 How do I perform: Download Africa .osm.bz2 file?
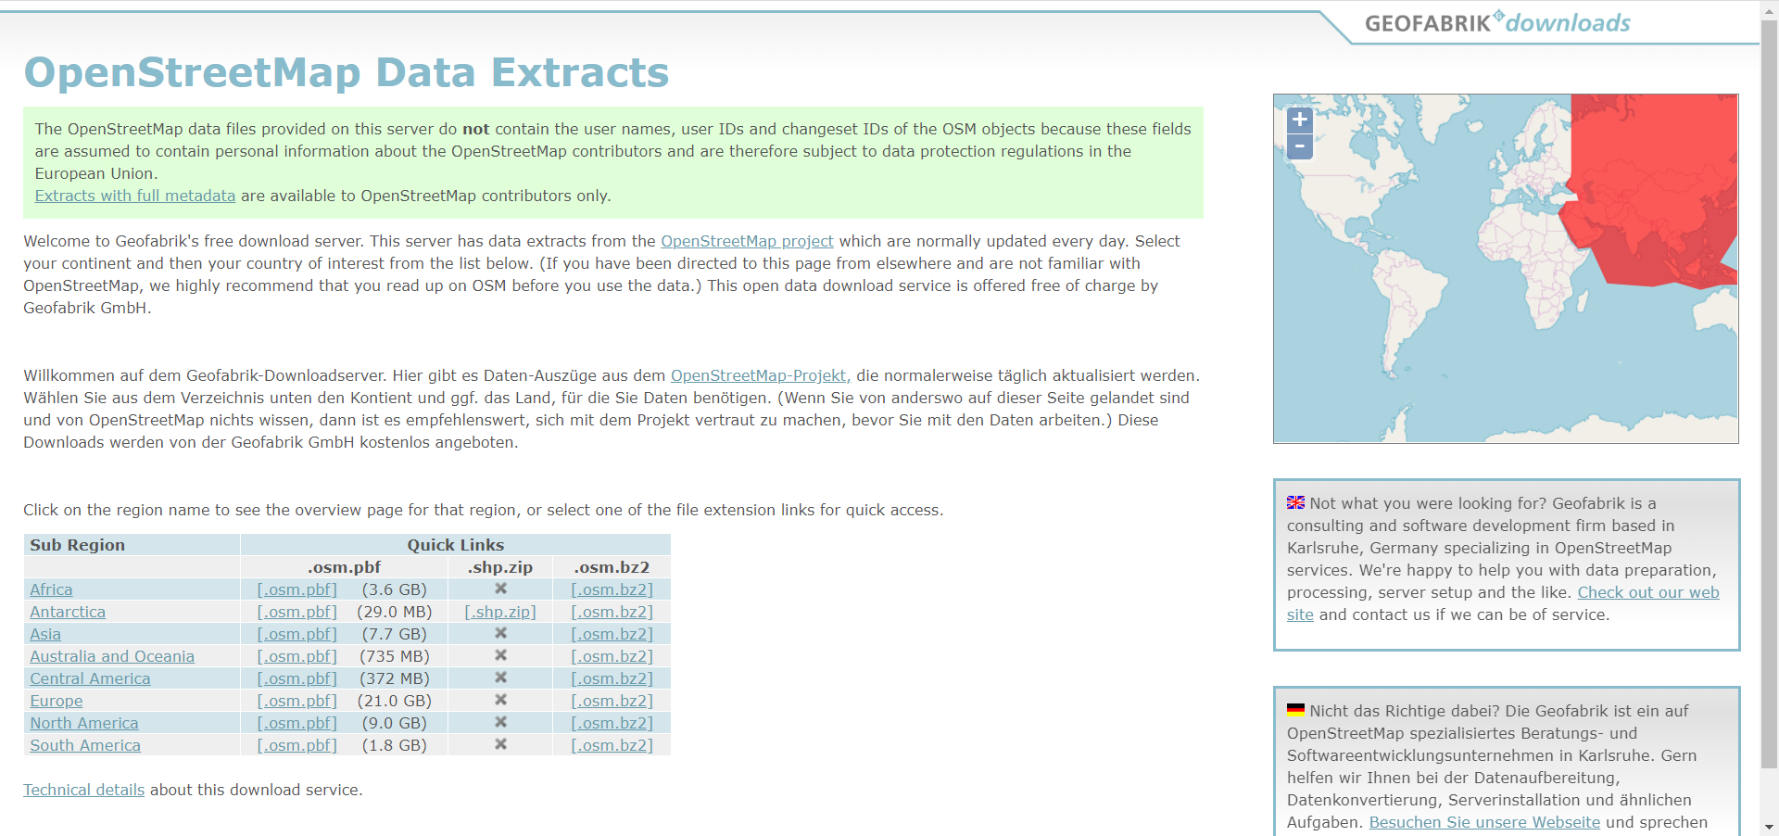click(x=612, y=589)
